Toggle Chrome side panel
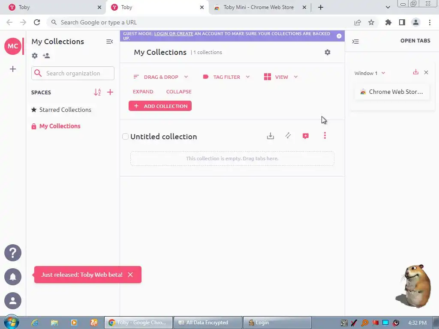Viewport: 439px width, 329px height. 402,22
